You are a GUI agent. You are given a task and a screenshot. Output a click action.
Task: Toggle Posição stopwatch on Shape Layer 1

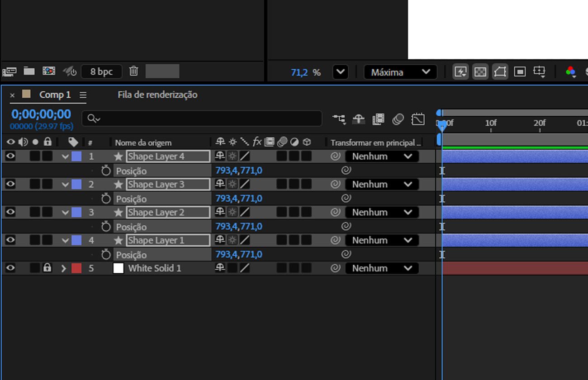click(x=106, y=255)
